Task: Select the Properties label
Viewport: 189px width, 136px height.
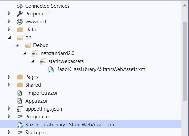Action: point(37,14)
